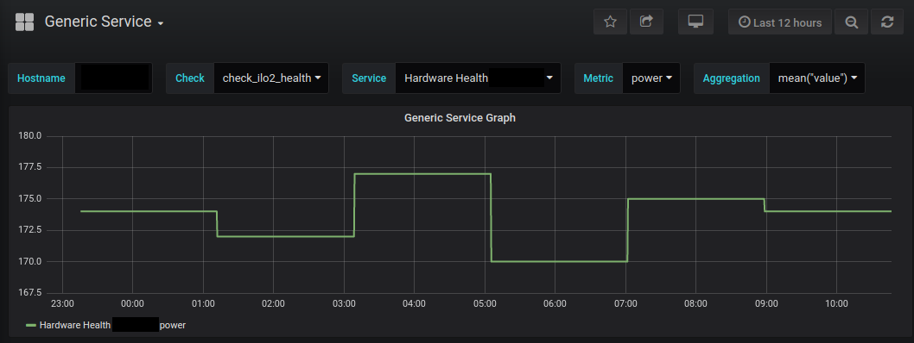Click the 167.5 y-axis label

[x=29, y=292]
